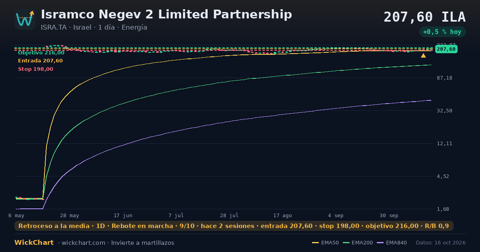Click the WickChart logo icon
The height and width of the screenshot is (252, 480).
[25, 19]
